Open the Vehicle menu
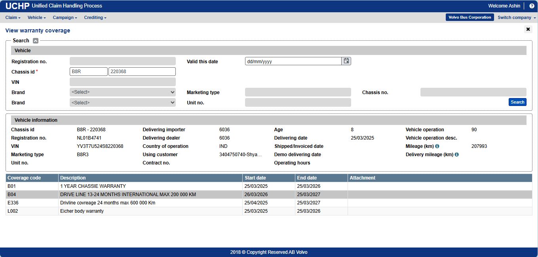Image resolution: width=538 pixels, height=257 pixels. click(x=36, y=17)
